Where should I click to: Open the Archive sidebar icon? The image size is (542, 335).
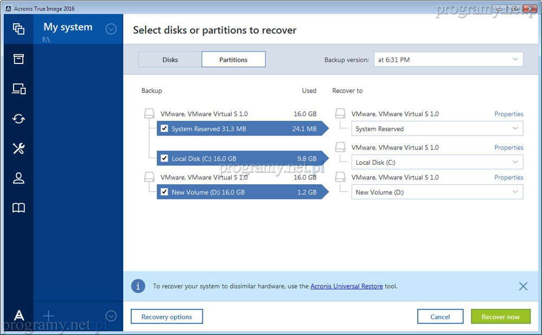(x=18, y=59)
